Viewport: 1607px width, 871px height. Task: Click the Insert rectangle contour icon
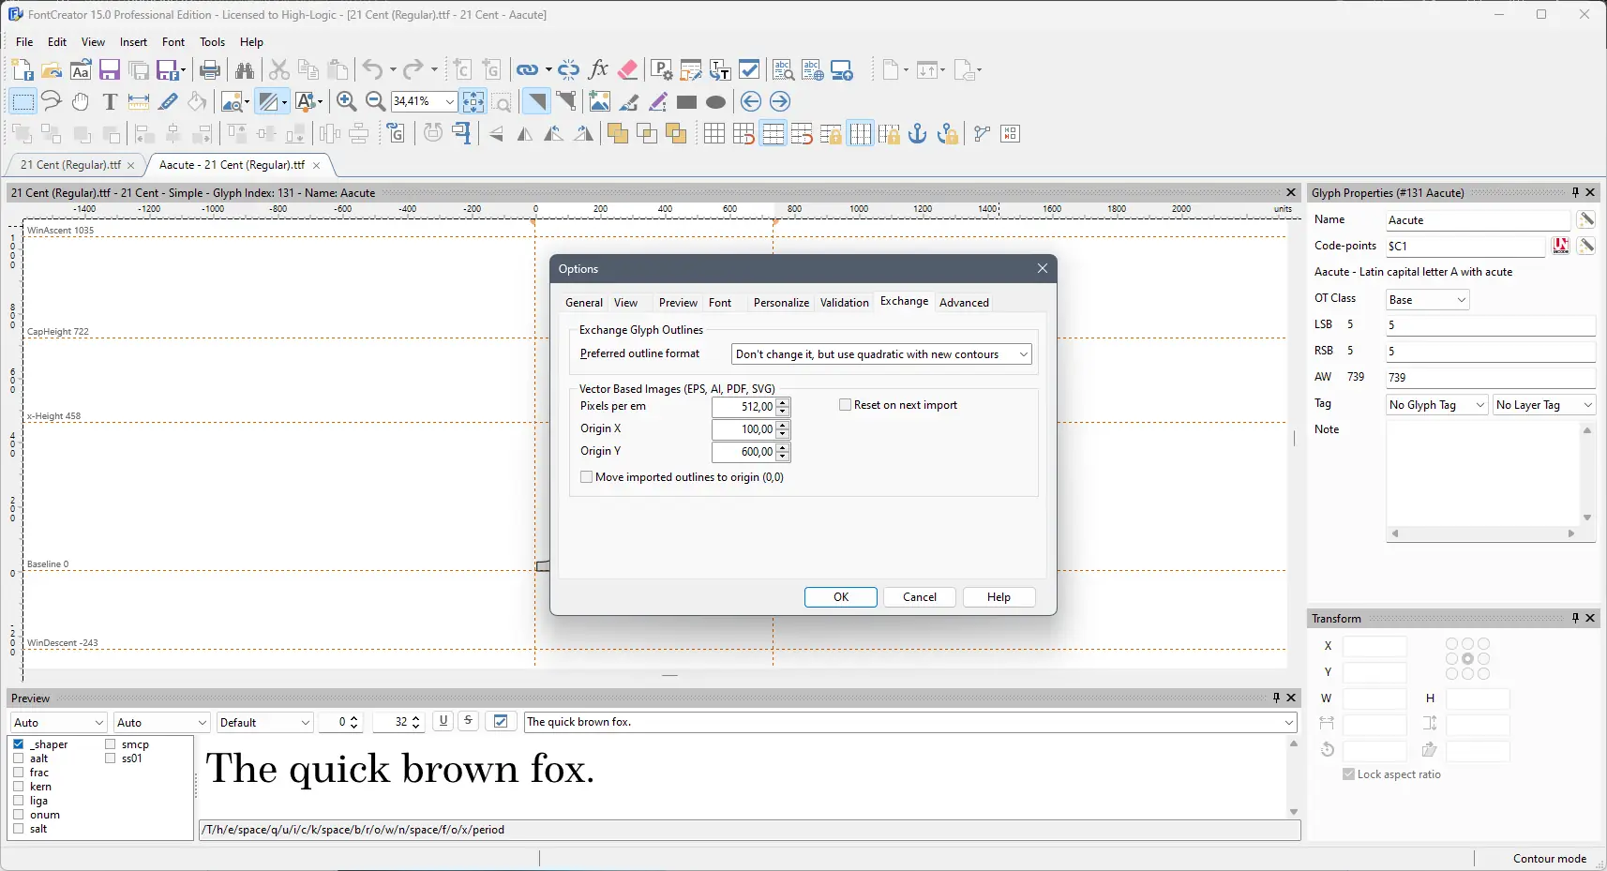tap(687, 102)
